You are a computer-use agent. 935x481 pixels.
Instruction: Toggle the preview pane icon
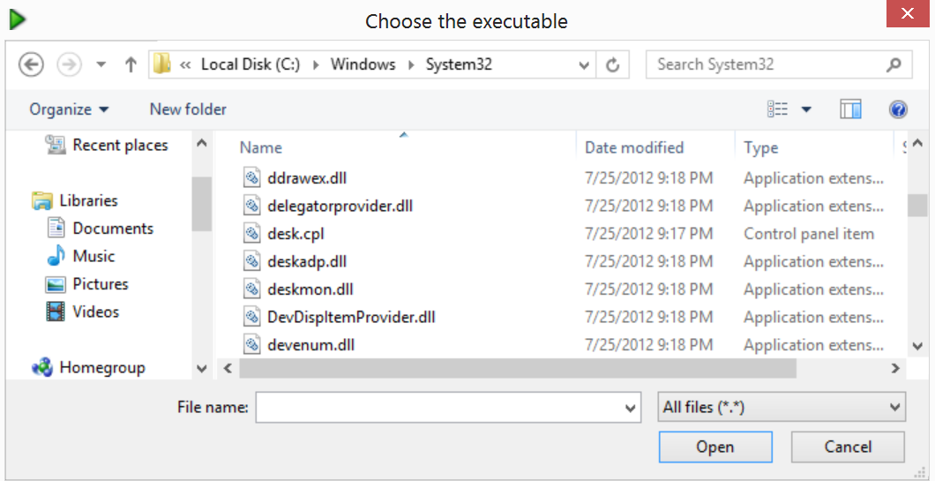point(851,109)
